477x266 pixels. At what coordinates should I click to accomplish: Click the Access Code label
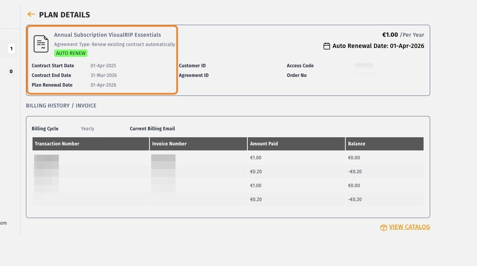(300, 66)
